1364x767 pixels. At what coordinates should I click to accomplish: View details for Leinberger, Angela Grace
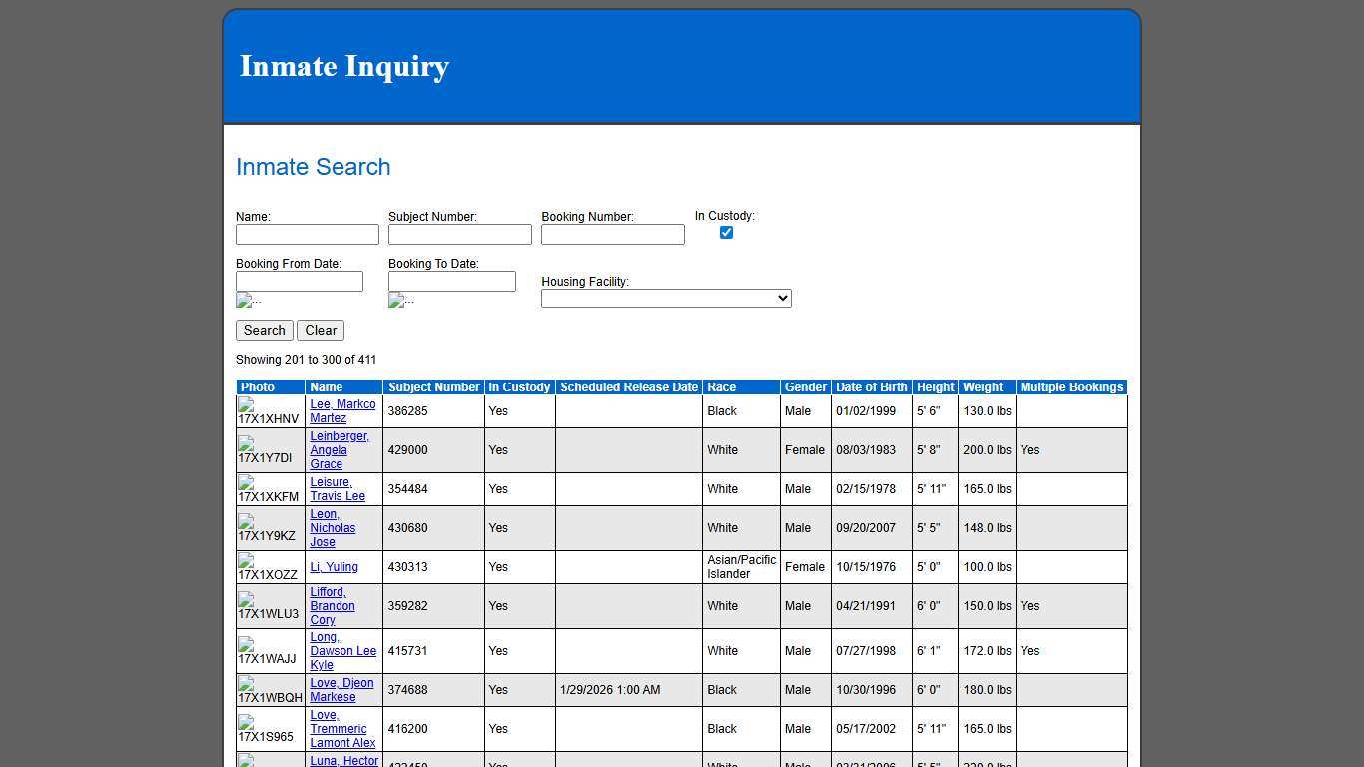[x=340, y=450]
